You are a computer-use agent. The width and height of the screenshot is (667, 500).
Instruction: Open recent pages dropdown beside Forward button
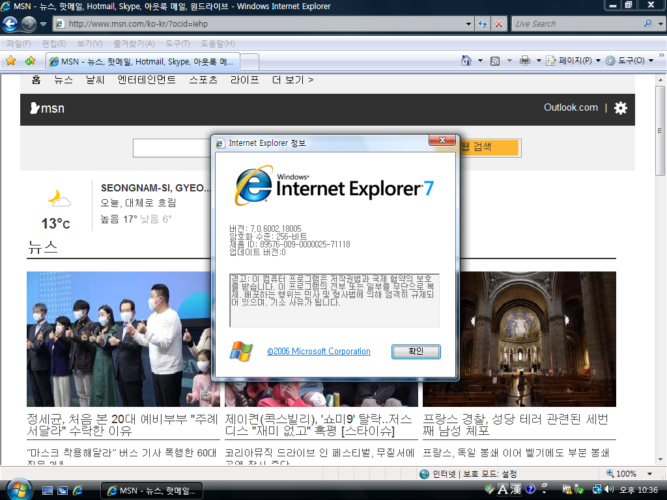43,24
